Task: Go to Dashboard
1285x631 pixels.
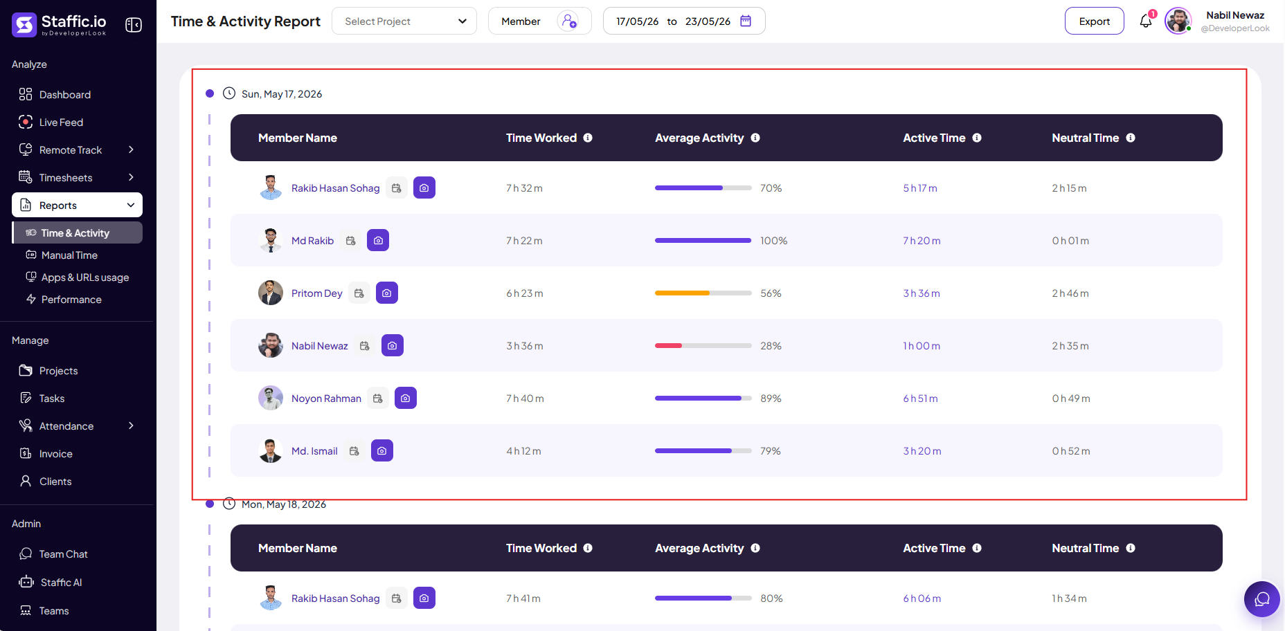Action: (x=65, y=94)
